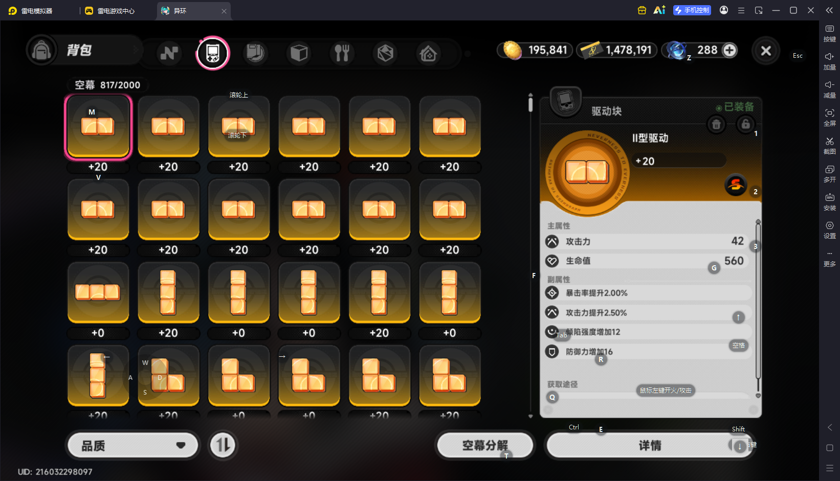Select the second L-shaped drive block item

coord(238,376)
